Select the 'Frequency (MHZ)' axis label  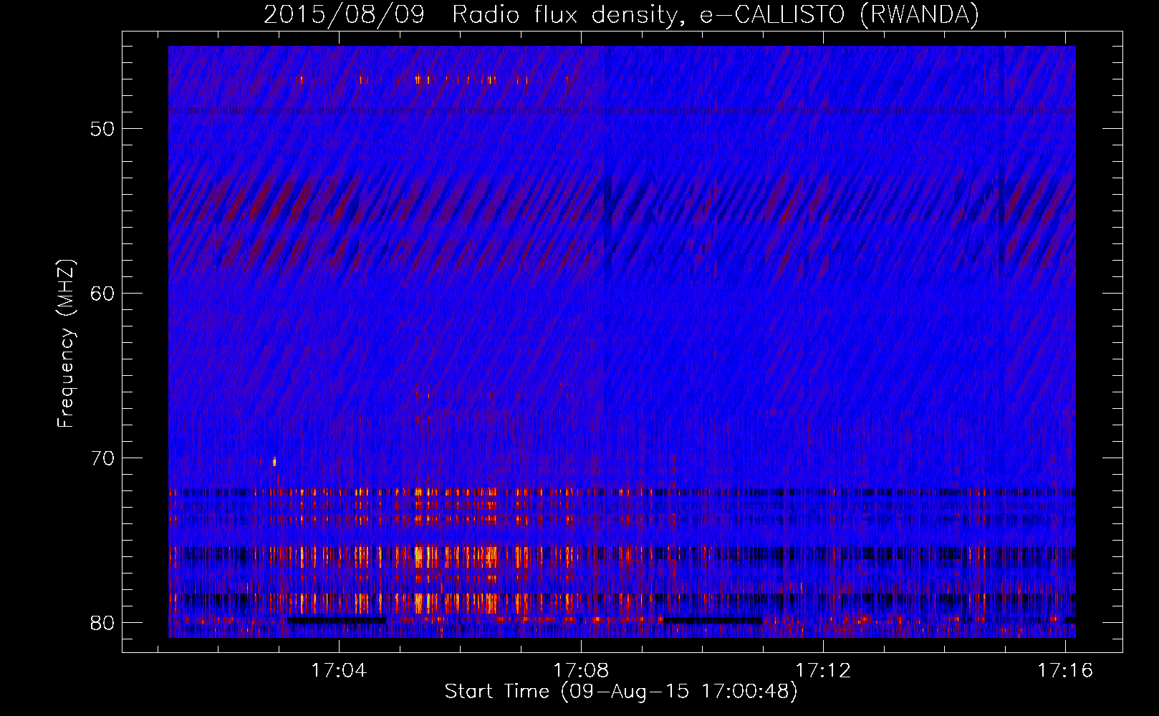[x=66, y=344]
